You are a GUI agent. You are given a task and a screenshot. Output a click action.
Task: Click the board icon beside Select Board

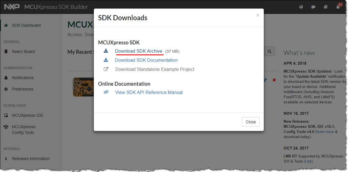coord(6,52)
